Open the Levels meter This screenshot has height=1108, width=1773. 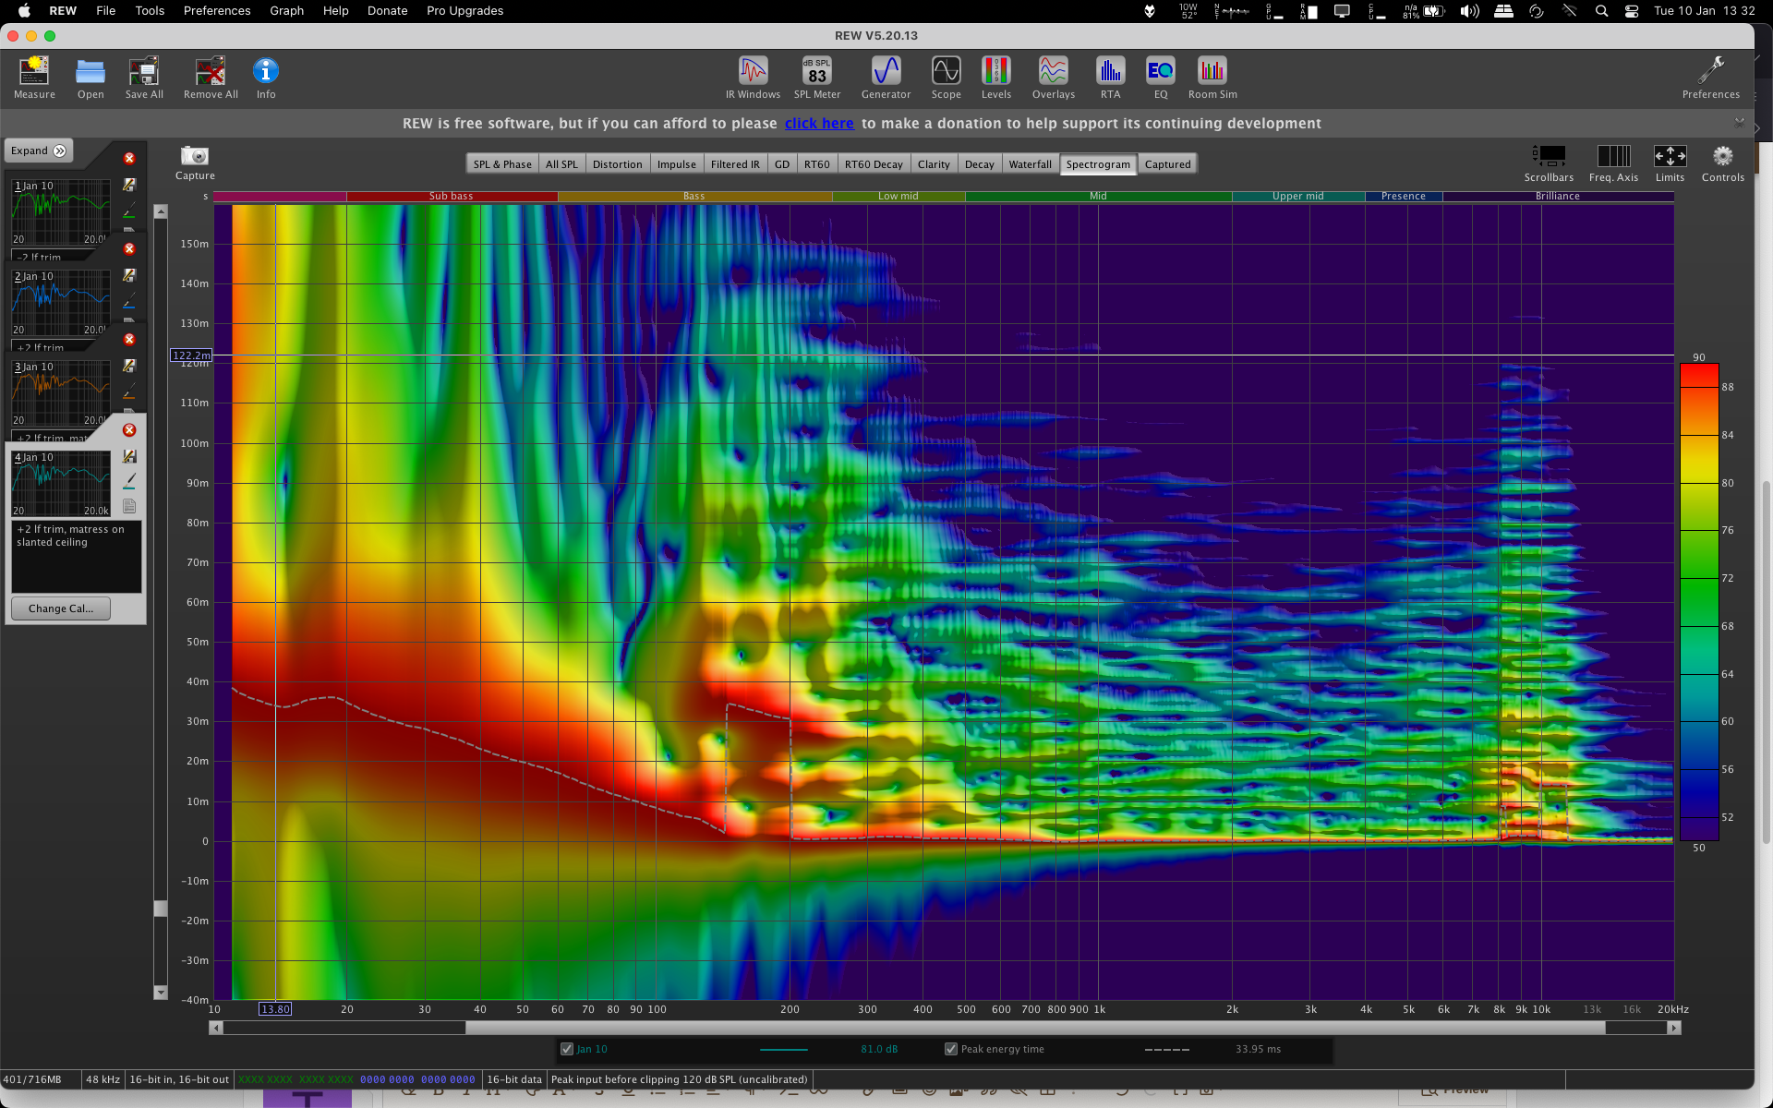995,78
